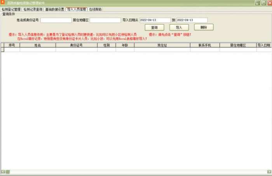Open the 检测登记管理 tab
This screenshot has width=272, height=176.
click(x=11, y=9)
